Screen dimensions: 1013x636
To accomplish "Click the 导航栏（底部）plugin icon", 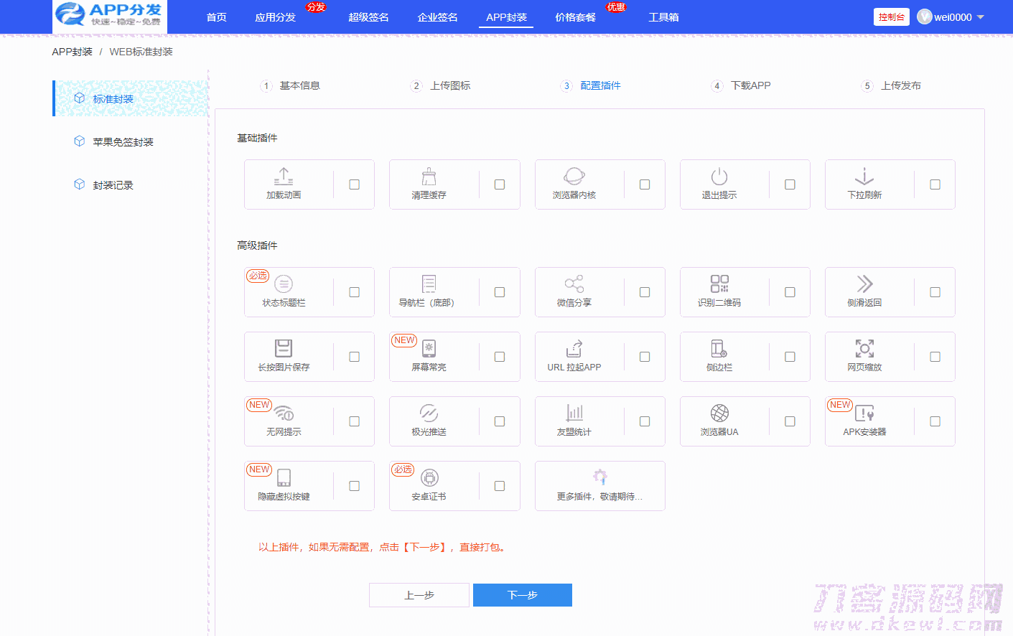I will pos(429,284).
